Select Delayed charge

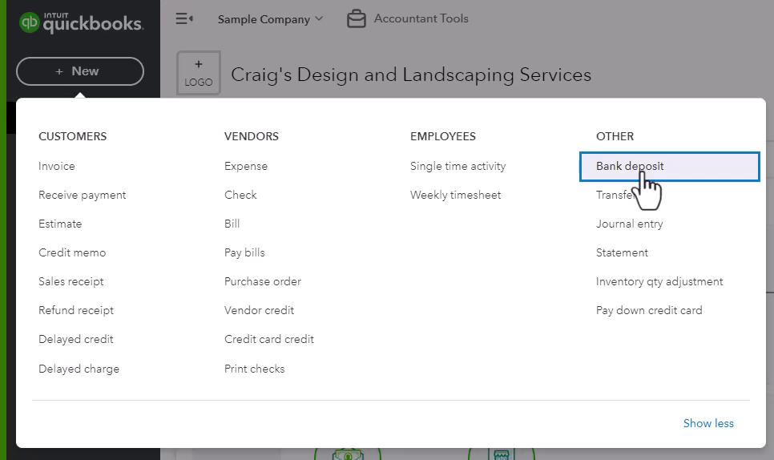click(79, 369)
